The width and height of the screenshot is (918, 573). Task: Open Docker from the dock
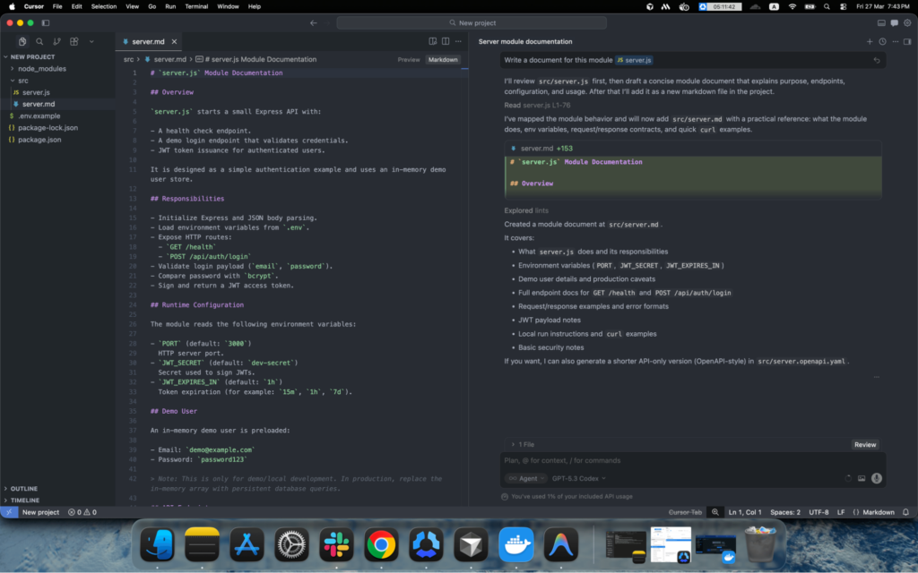pos(516,544)
